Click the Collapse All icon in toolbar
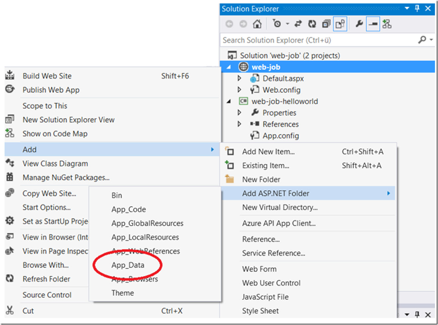The width and height of the screenshot is (438, 325). click(326, 24)
